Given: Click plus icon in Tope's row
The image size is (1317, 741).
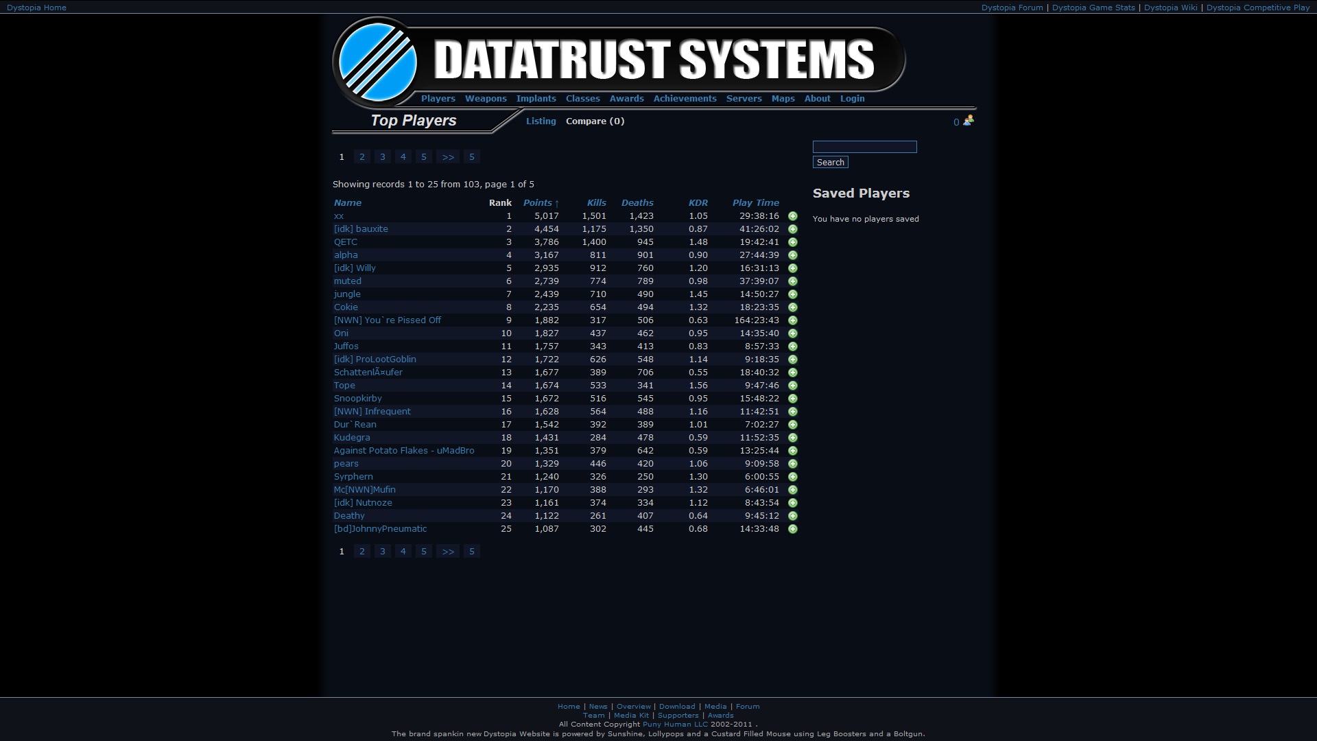Looking at the screenshot, I should point(792,386).
